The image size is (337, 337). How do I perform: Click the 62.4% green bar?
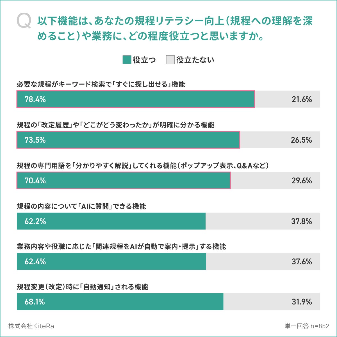[111, 261]
